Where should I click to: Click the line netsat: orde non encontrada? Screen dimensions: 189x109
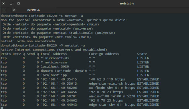28,41
